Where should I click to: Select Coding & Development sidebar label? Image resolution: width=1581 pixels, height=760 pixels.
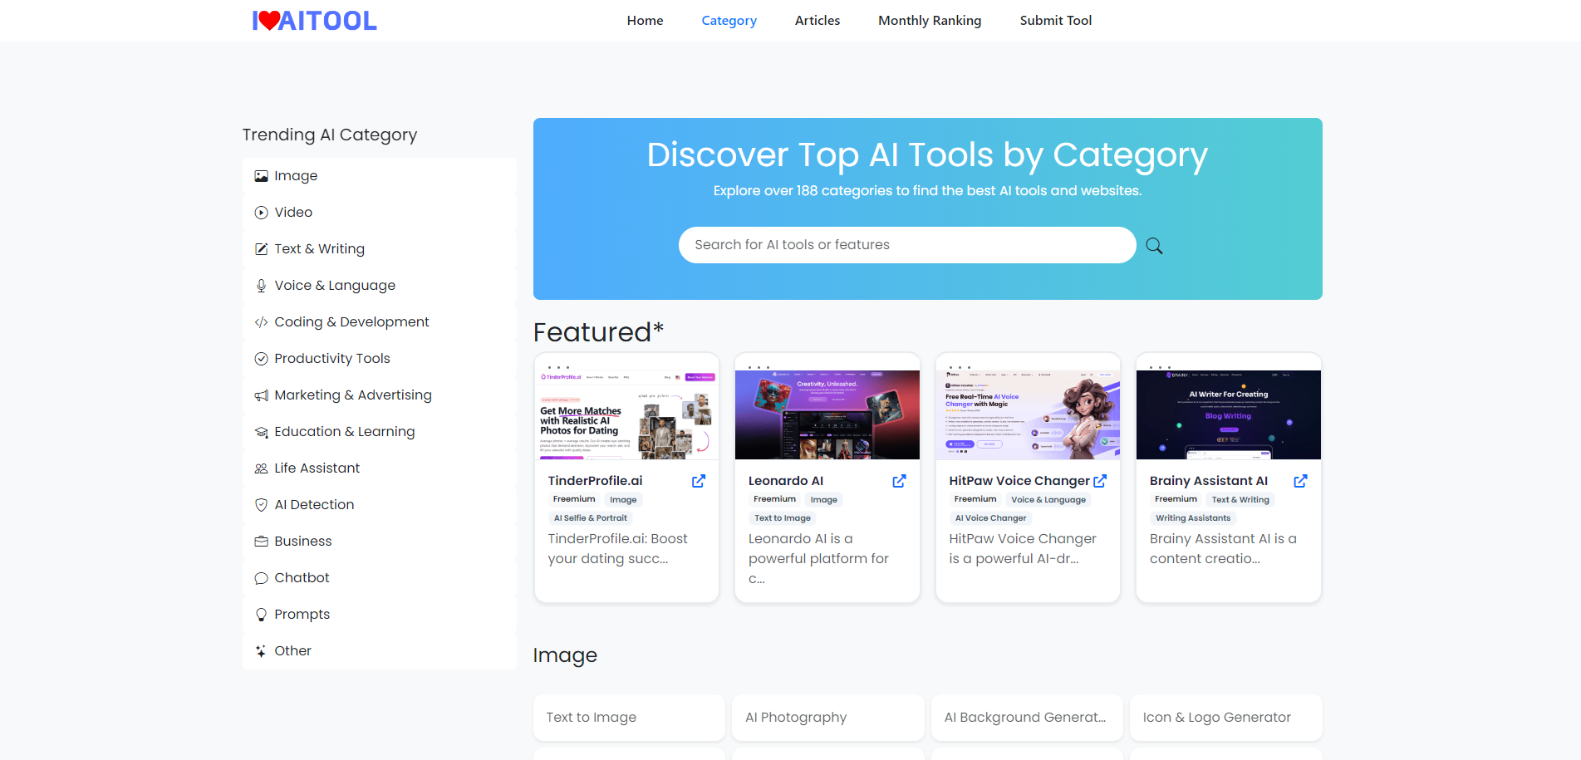(351, 322)
